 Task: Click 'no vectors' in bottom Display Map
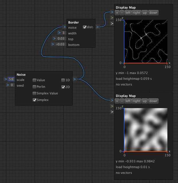pos(124,173)
